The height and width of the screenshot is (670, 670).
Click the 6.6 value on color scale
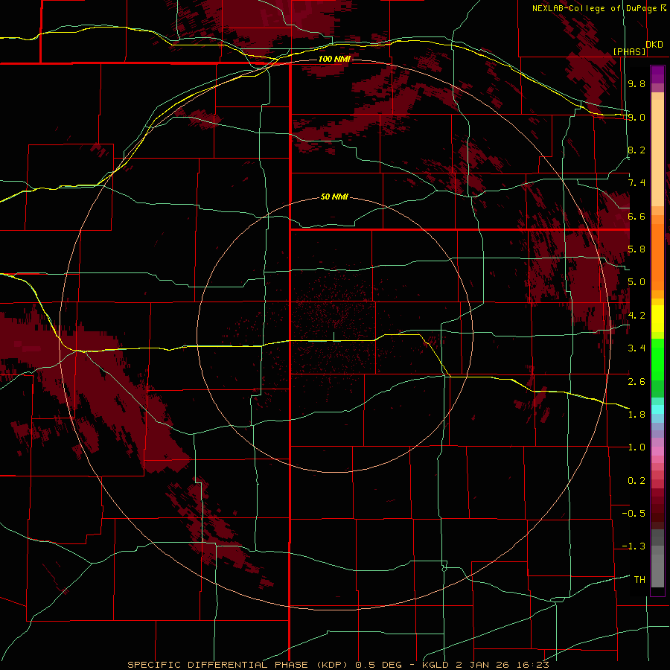[636, 216]
